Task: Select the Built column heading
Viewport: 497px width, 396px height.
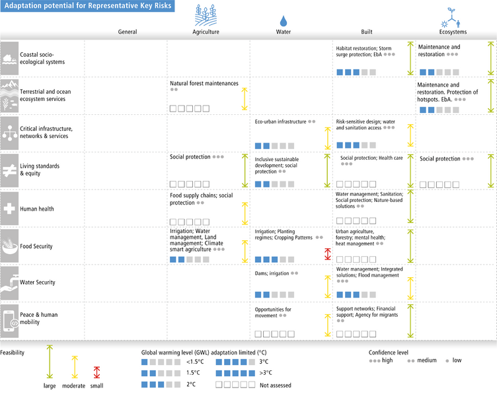Action: click(x=367, y=32)
